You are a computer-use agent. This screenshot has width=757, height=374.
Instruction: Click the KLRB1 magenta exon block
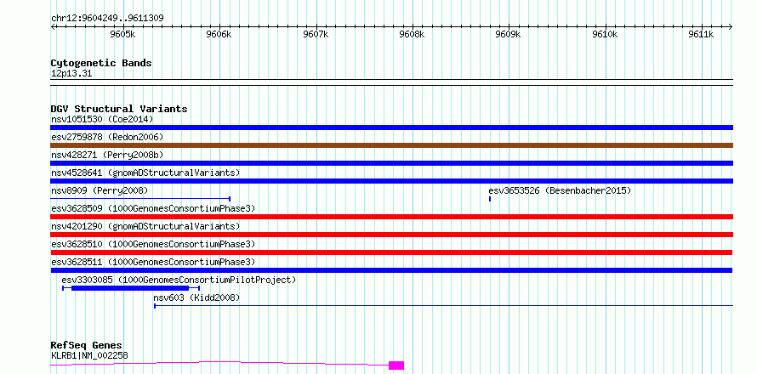[x=396, y=365]
